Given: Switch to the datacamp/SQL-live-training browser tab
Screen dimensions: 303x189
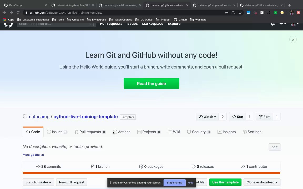Looking at the screenshot, I should 261,5.
